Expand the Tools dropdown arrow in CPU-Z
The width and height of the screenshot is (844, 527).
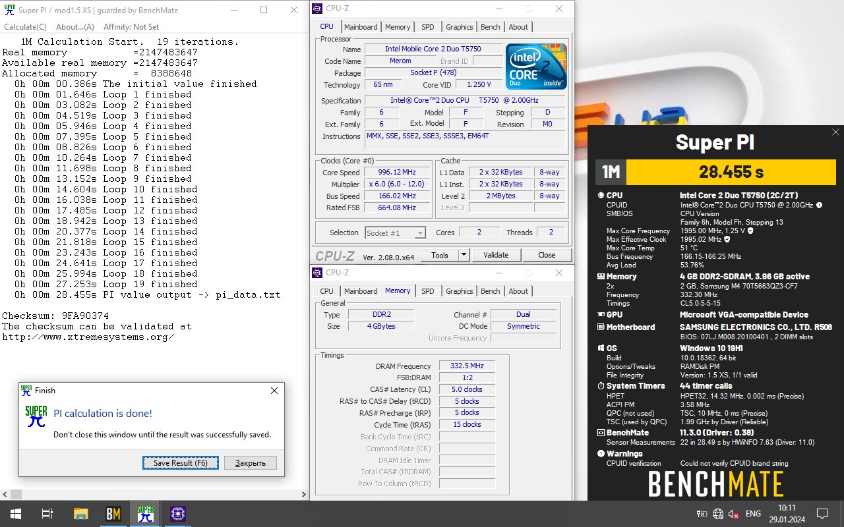(x=464, y=255)
